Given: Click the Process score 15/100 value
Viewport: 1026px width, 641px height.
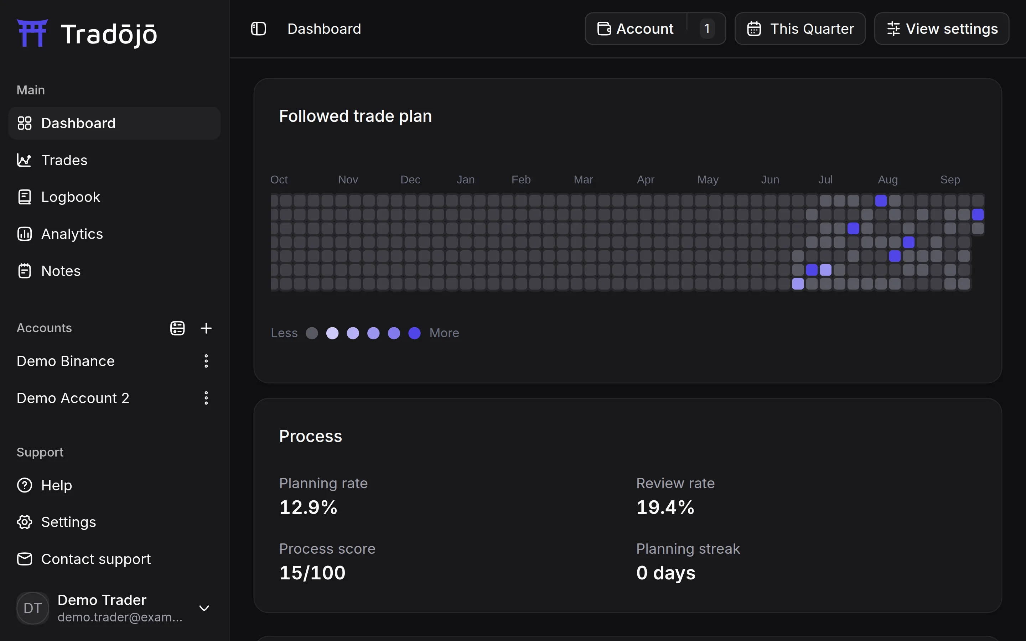Looking at the screenshot, I should tap(312, 573).
